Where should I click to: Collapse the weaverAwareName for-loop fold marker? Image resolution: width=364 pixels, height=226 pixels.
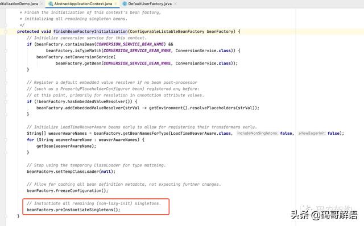(x=6, y=140)
